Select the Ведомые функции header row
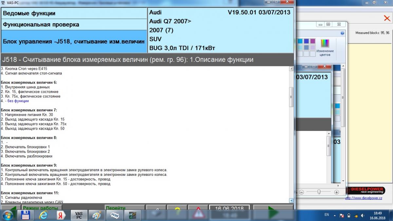The height and width of the screenshot is (221, 393). (74, 14)
